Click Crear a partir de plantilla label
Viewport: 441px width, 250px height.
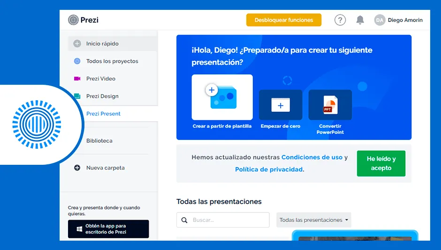(x=222, y=126)
